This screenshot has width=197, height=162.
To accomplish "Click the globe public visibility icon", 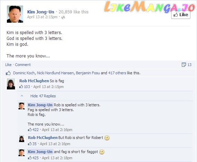I will point(63,18).
